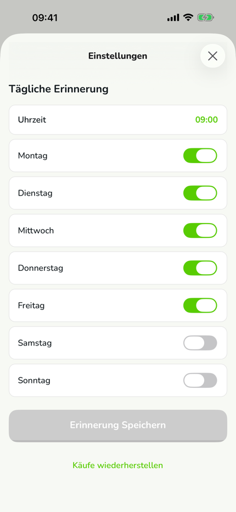
Task: Switch off the Mittwoch reminder
Action: point(200,231)
